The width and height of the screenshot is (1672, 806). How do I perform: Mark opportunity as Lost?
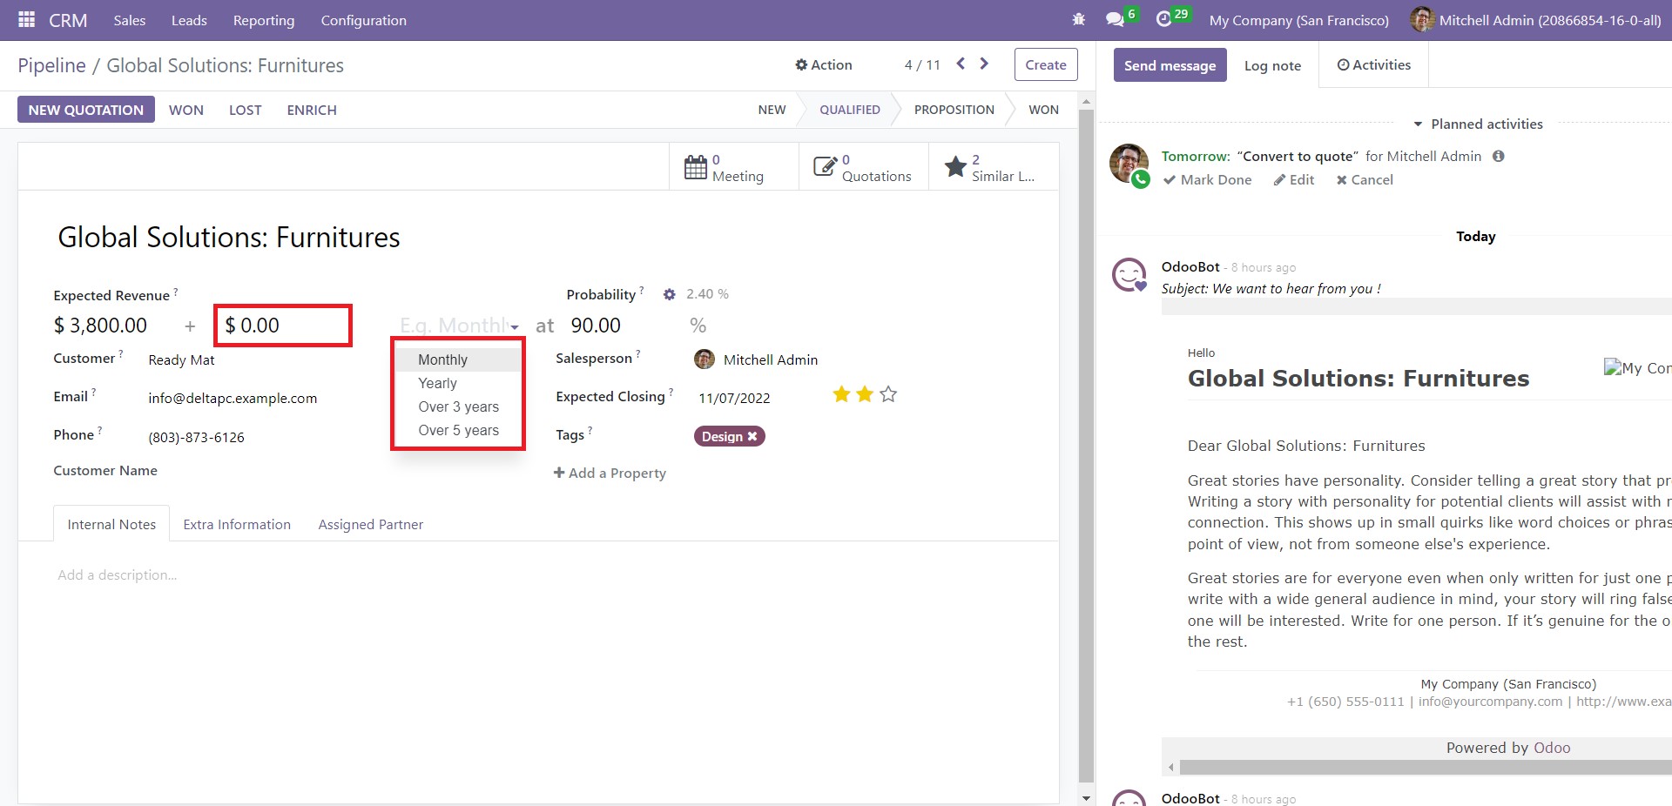pyautogui.click(x=245, y=110)
